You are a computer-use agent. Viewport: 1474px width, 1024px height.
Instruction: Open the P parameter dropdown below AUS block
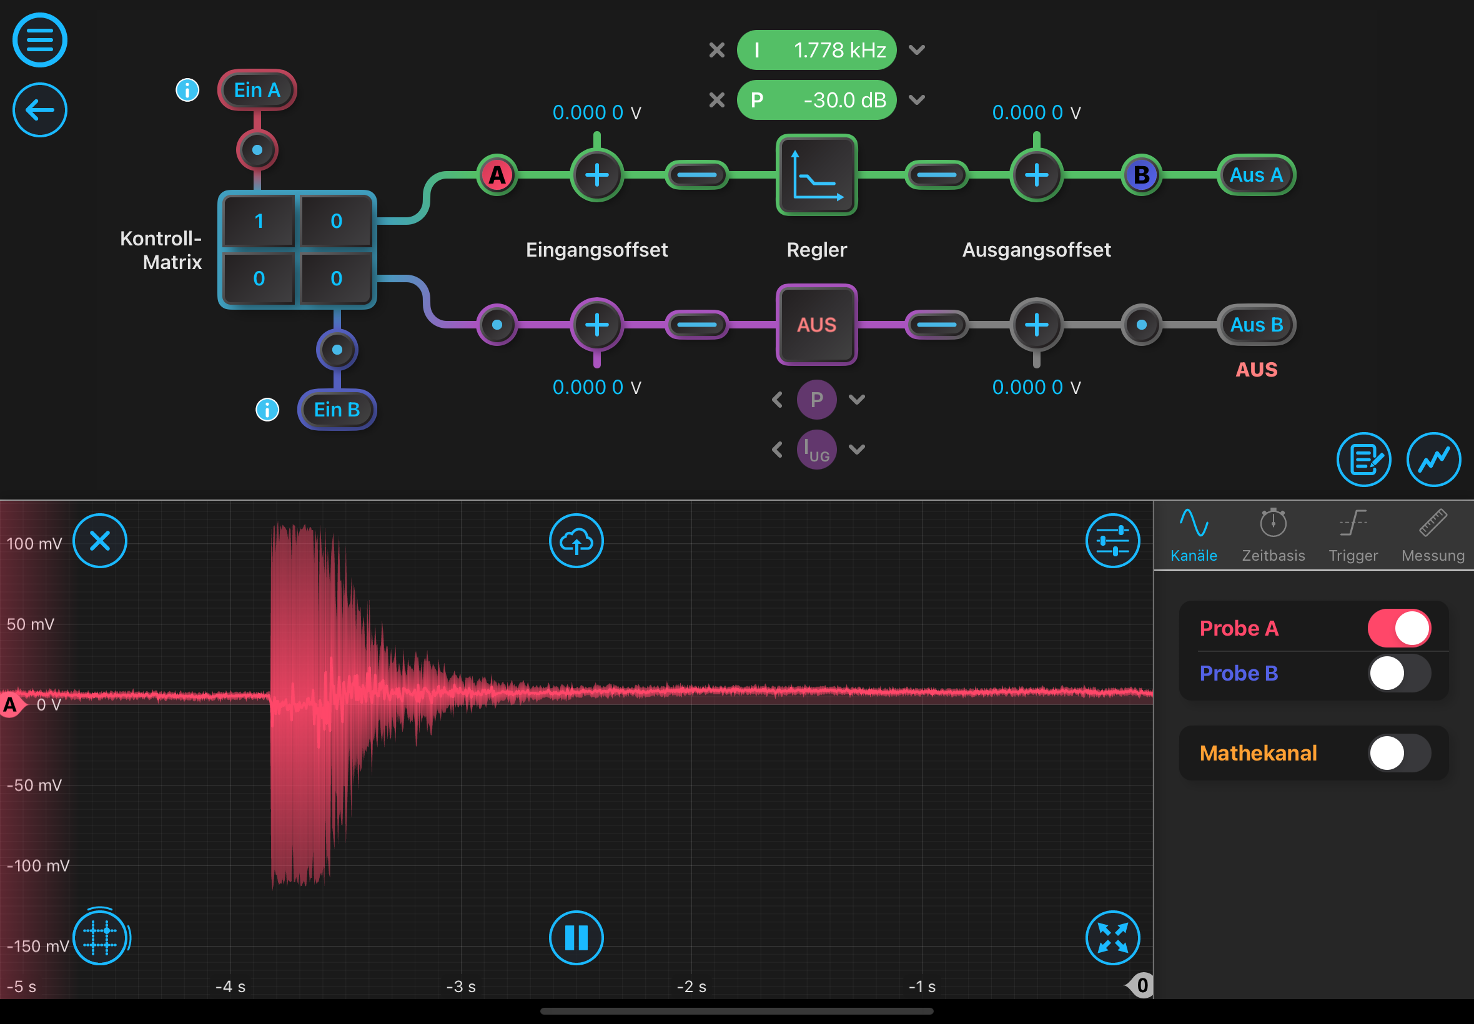point(857,399)
